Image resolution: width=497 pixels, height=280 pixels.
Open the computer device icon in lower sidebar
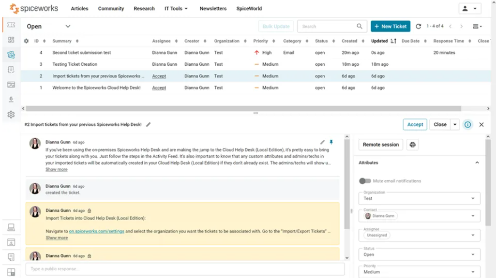[x=11, y=227]
